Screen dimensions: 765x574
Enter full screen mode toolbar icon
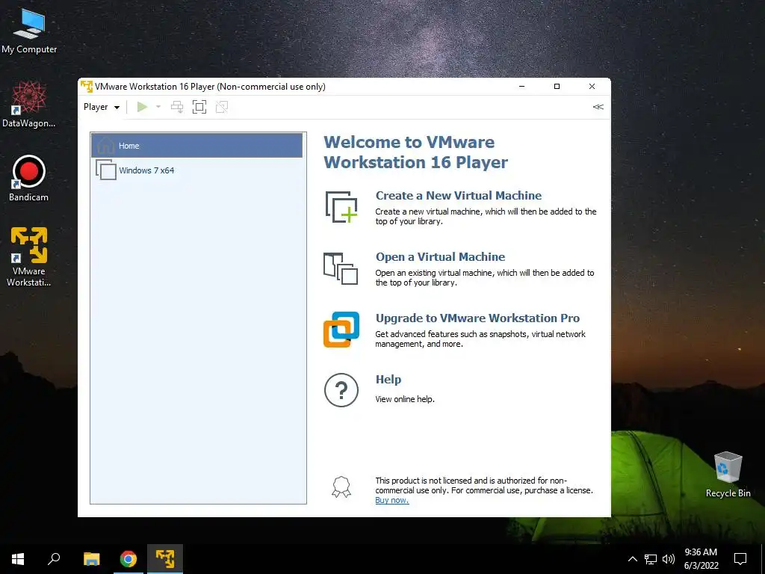(x=199, y=107)
